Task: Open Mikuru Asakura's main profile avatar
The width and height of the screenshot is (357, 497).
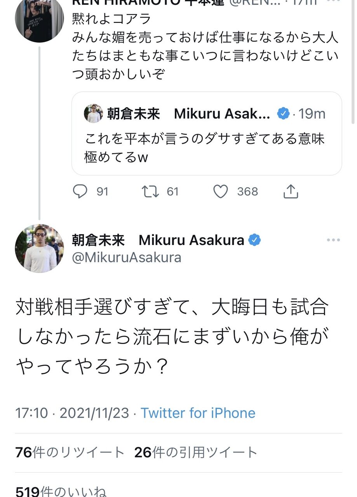Action: coord(39,248)
